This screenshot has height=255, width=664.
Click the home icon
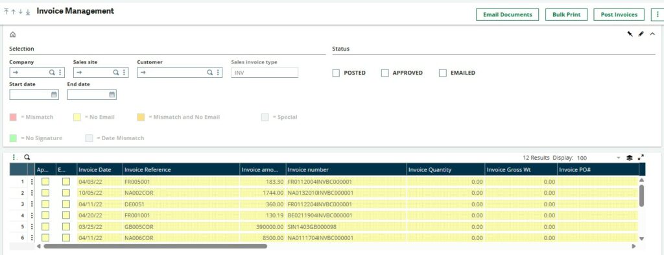pyautogui.click(x=13, y=34)
